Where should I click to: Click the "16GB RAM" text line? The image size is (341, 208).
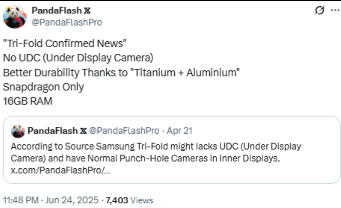[27, 101]
